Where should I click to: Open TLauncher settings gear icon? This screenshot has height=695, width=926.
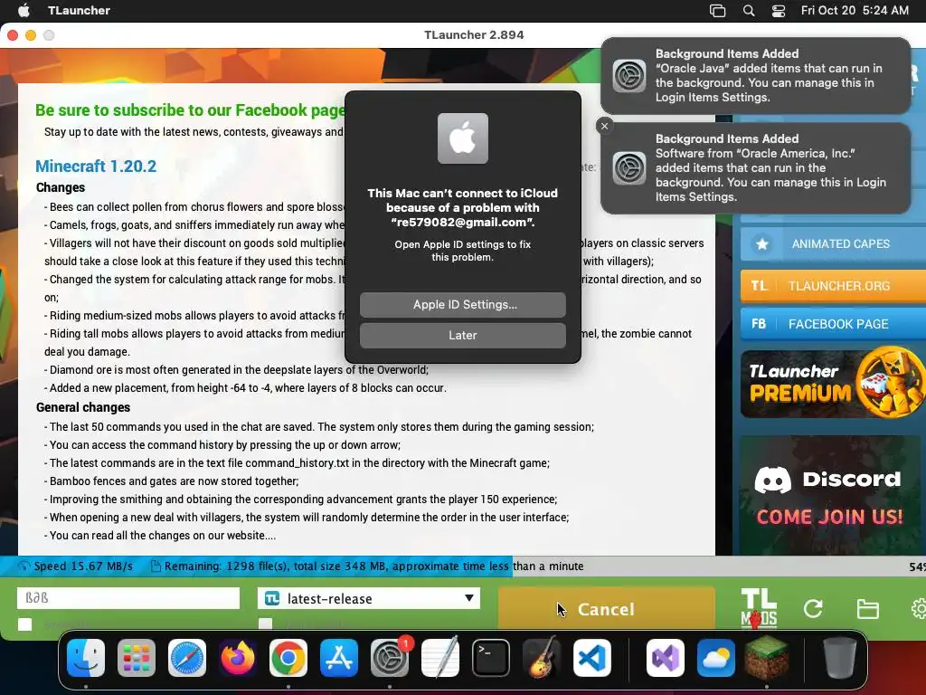coord(919,609)
